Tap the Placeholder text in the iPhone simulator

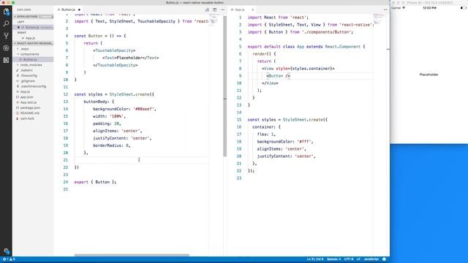tap(429, 75)
